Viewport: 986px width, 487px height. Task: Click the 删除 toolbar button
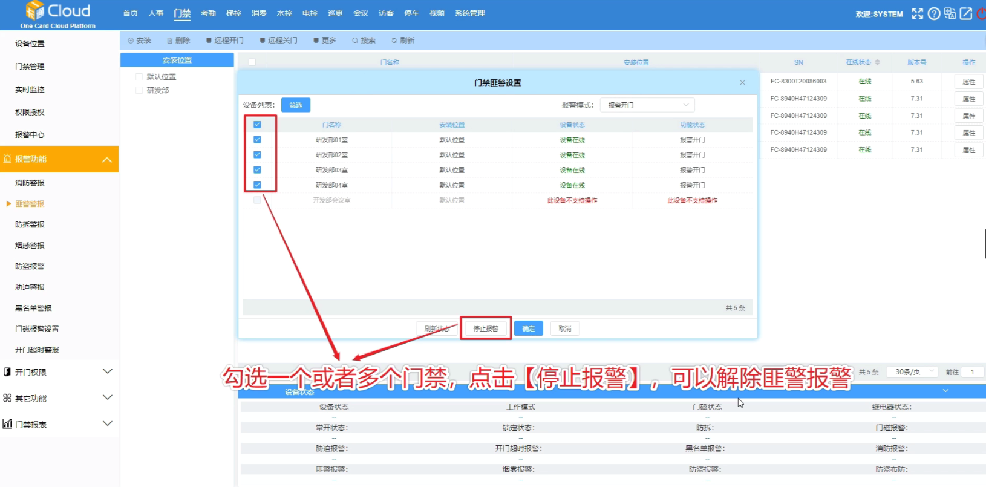(178, 41)
